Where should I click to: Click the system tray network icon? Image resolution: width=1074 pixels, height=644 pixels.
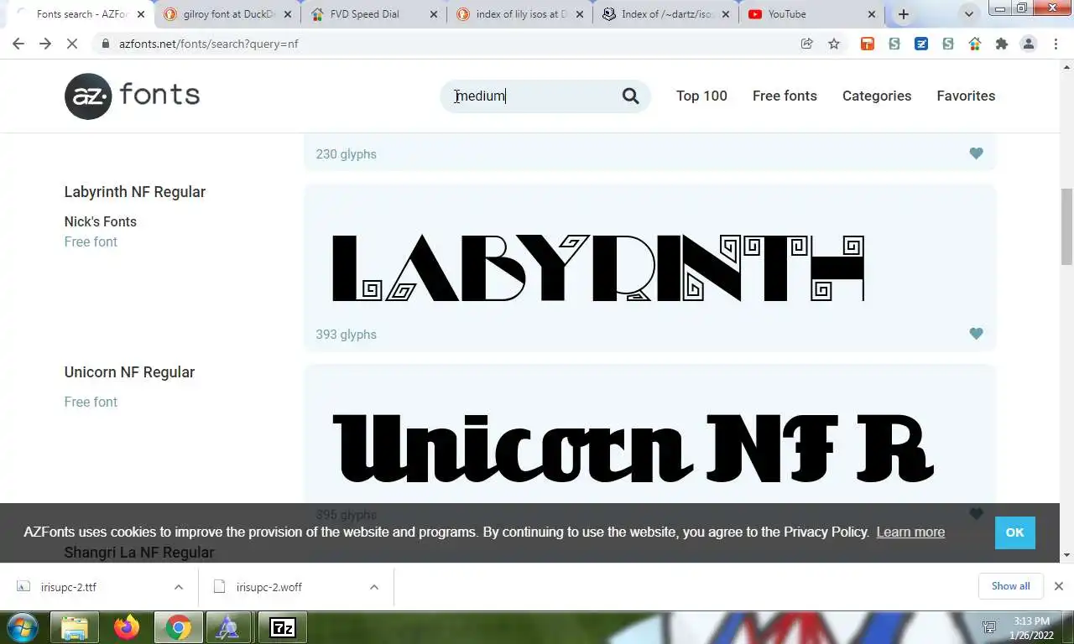tap(989, 627)
